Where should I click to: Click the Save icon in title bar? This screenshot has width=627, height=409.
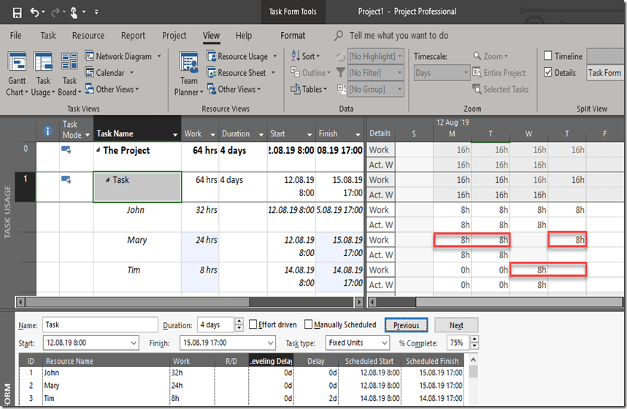tap(17, 12)
